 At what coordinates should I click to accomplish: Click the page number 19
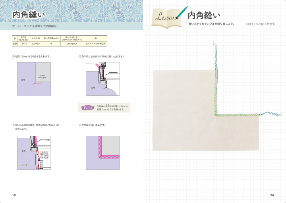click(14, 195)
